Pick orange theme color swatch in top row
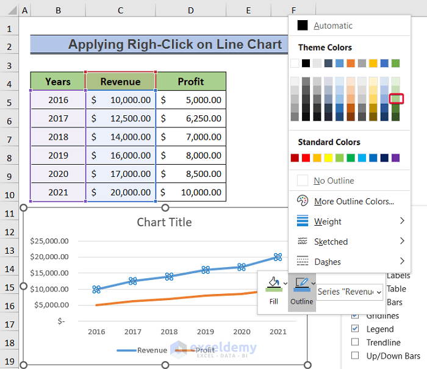Viewport: 427px width, 369px height. pos(351,63)
